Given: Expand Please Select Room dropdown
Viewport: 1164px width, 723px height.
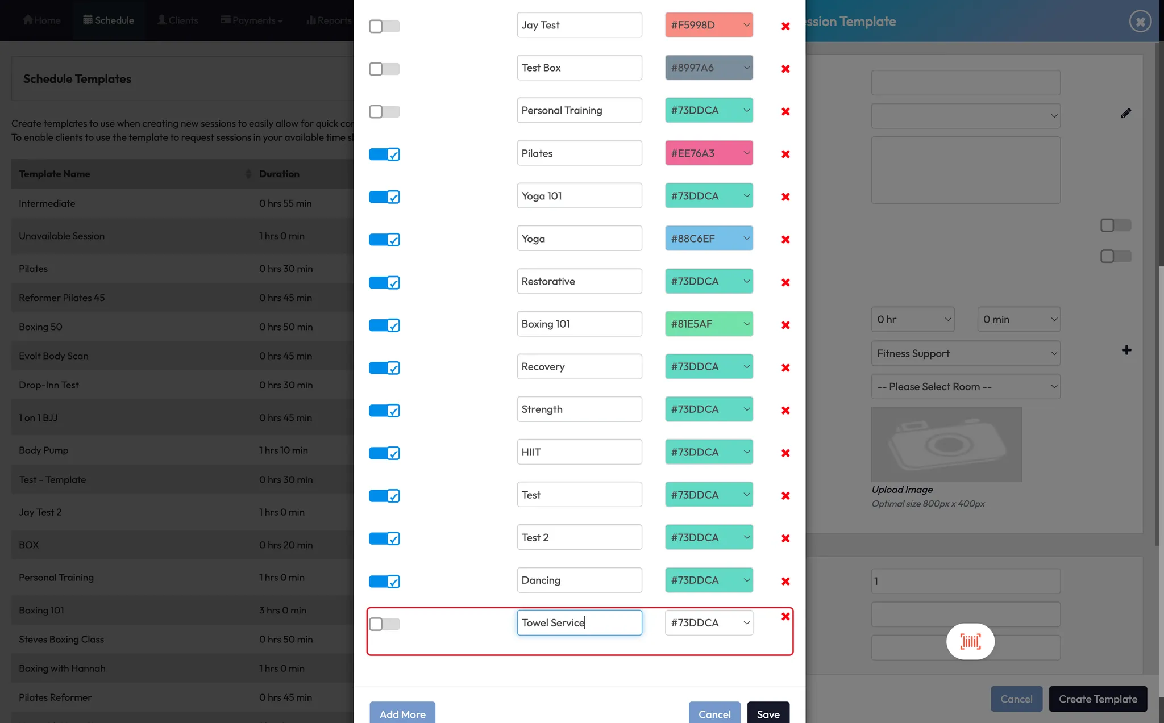Looking at the screenshot, I should [x=965, y=387].
